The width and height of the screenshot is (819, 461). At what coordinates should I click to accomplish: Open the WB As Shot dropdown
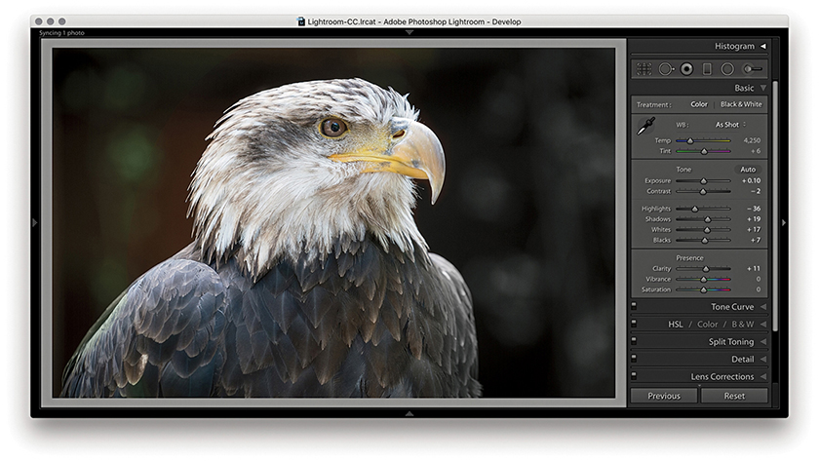click(x=730, y=125)
